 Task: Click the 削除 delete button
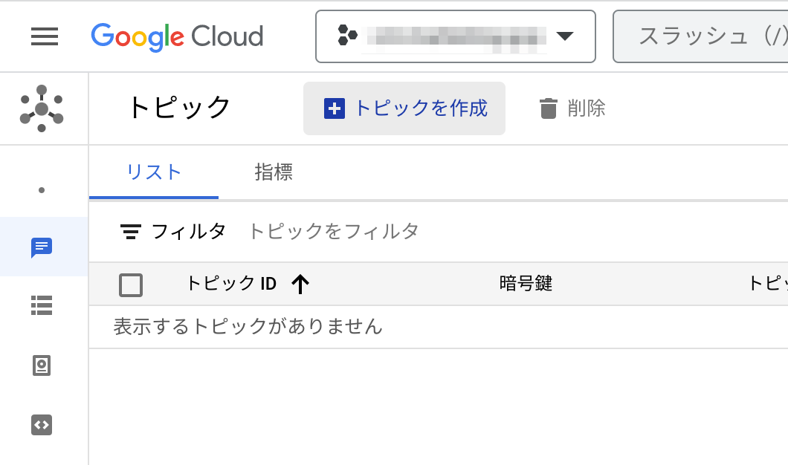pyautogui.click(x=572, y=108)
